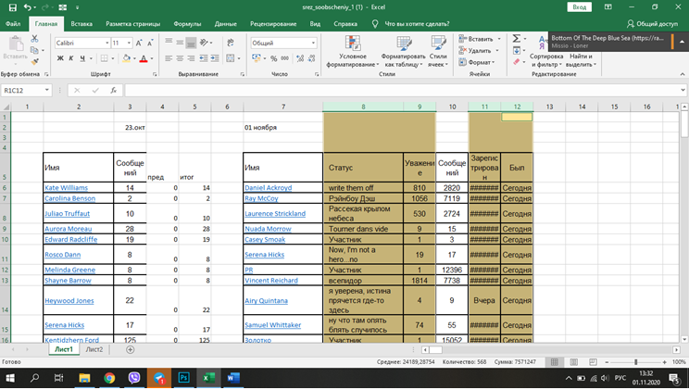Viewport: 689px width, 390px height.
Task: Click inside the formula bar
Action: coord(402,90)
